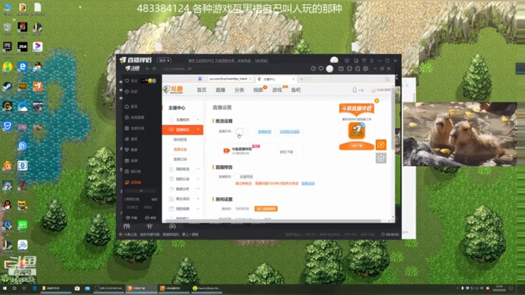The width and height of the screenshot is (525, 295).
Task: Open the 查看说明 link
Action: pyautogui.click(x=308, y=183)
